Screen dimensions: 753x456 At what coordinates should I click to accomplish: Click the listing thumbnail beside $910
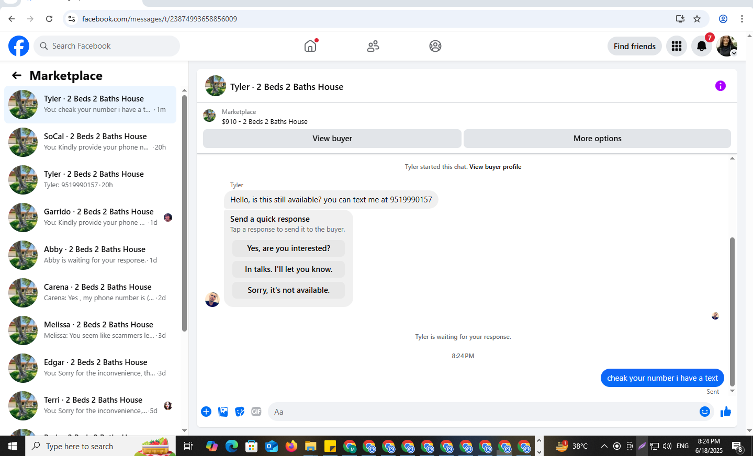[209, 116]
